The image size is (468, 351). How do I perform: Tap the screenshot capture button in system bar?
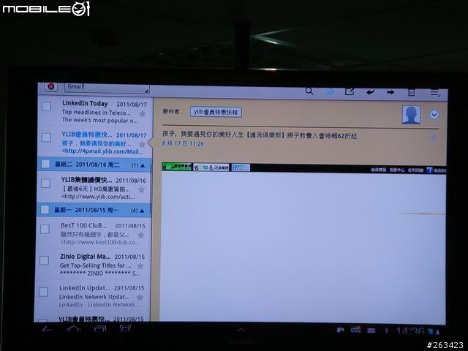(125, 328)
